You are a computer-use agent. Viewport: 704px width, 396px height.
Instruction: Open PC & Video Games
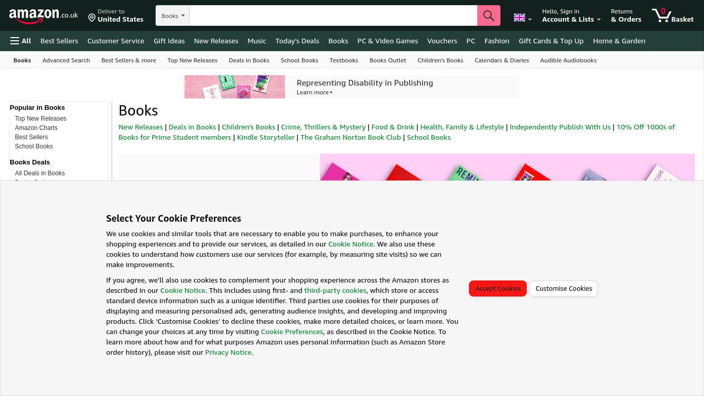(x=388, y=41)
